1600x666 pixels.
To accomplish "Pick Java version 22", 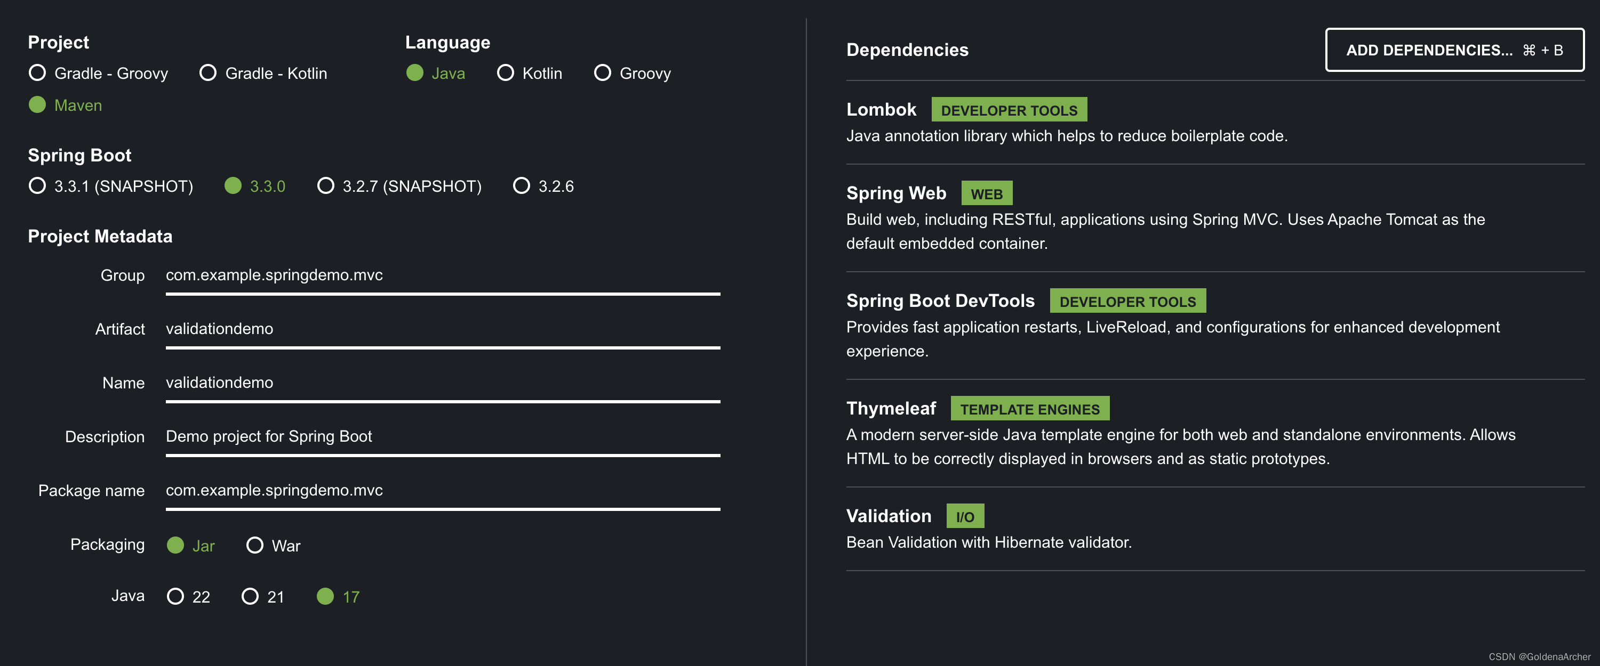I will (189, 597).
